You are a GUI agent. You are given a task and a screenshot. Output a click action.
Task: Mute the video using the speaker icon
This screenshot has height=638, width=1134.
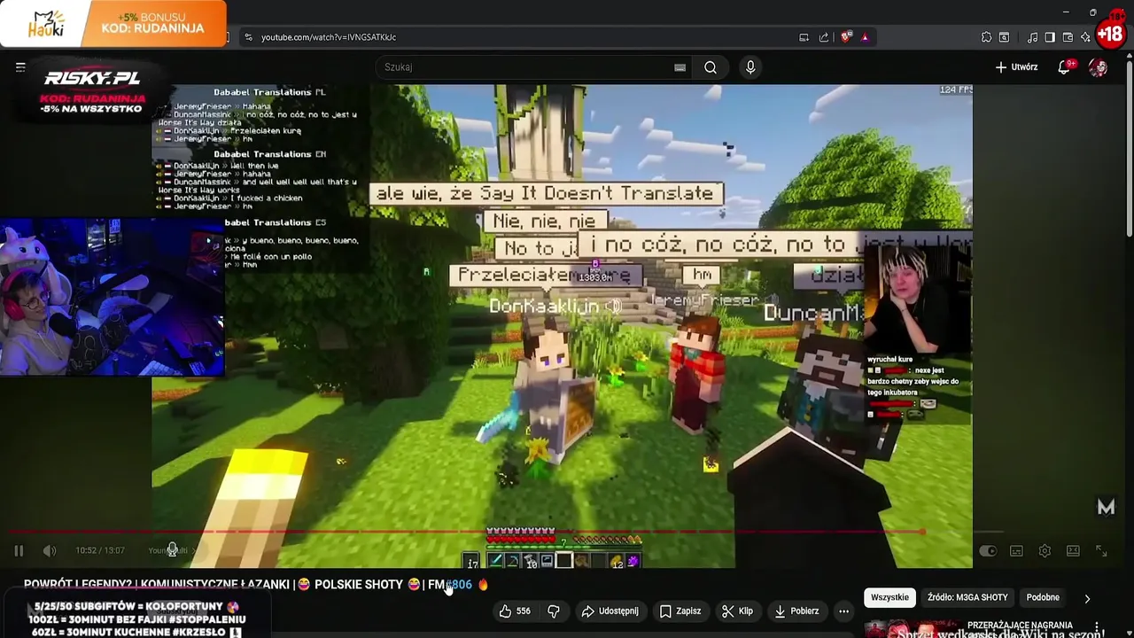pos(50,550)
